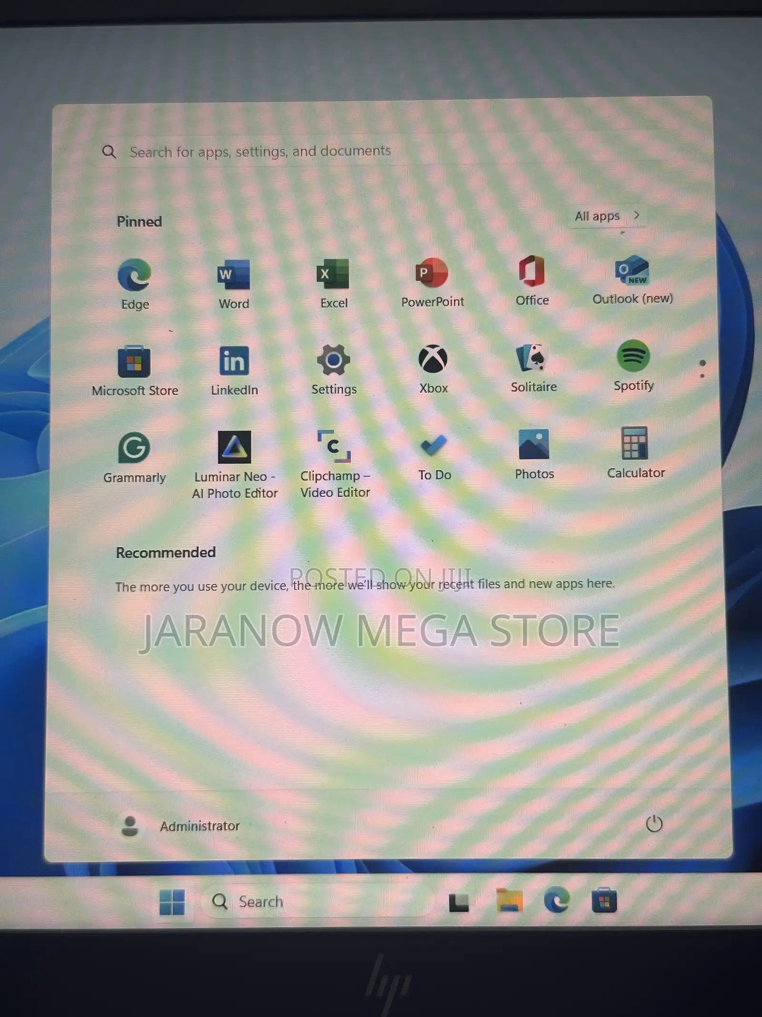Open Outlook (new) pinned app
The image size is (762, 1017).
point(632,279)
